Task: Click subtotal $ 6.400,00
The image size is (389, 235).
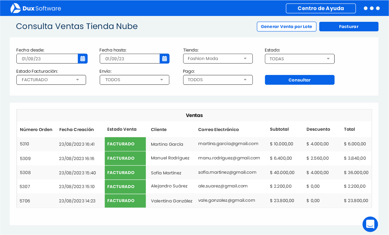Action: tap(281, 158)
